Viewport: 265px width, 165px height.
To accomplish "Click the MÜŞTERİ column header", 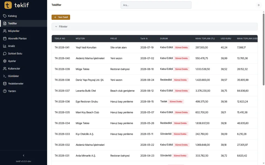I will coord(80,38).
